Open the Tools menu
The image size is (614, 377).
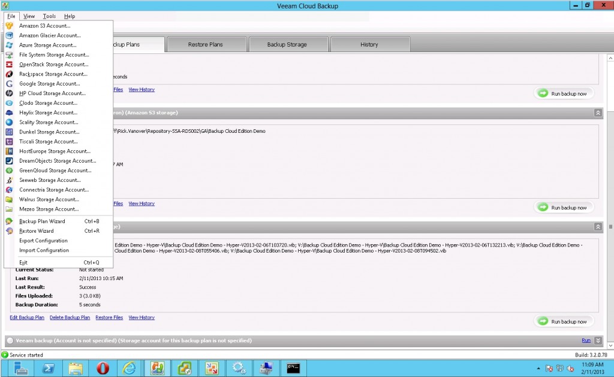(x=49, y=16)
